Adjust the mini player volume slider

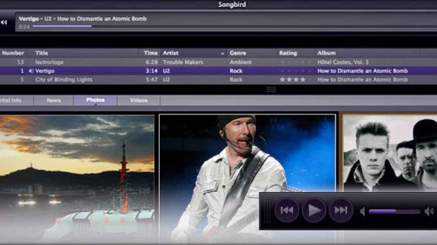[x=394, y=211]
